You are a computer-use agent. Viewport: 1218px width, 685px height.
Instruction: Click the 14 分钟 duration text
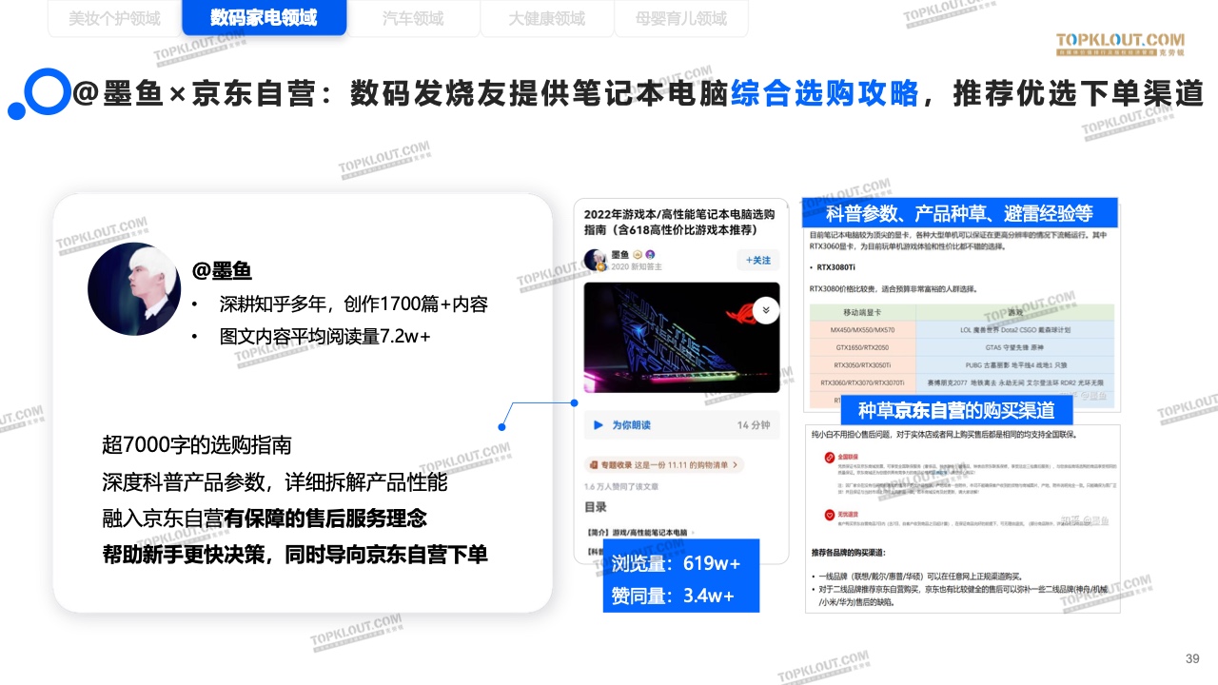point(754,425)
